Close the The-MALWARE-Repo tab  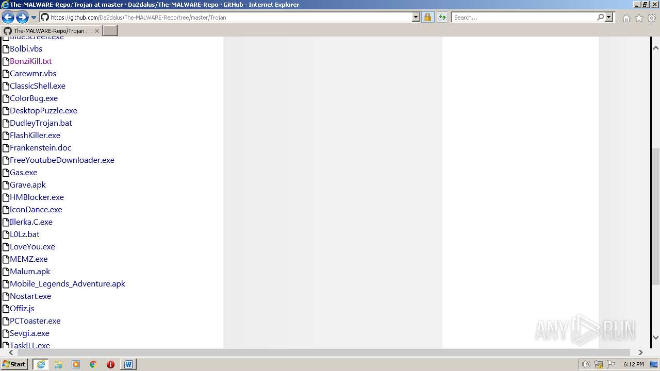point(97,31)
